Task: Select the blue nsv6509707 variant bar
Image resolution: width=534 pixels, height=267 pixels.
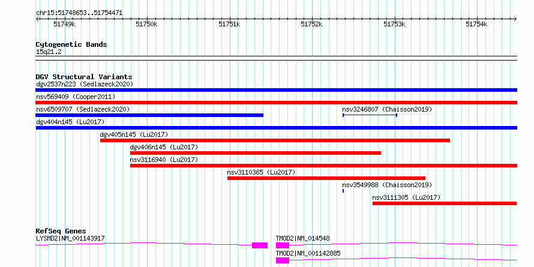Action: click(x=149, y=115)
